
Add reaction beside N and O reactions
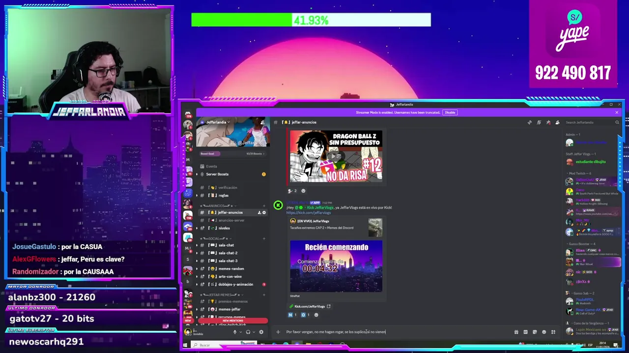tap(316, 315)
